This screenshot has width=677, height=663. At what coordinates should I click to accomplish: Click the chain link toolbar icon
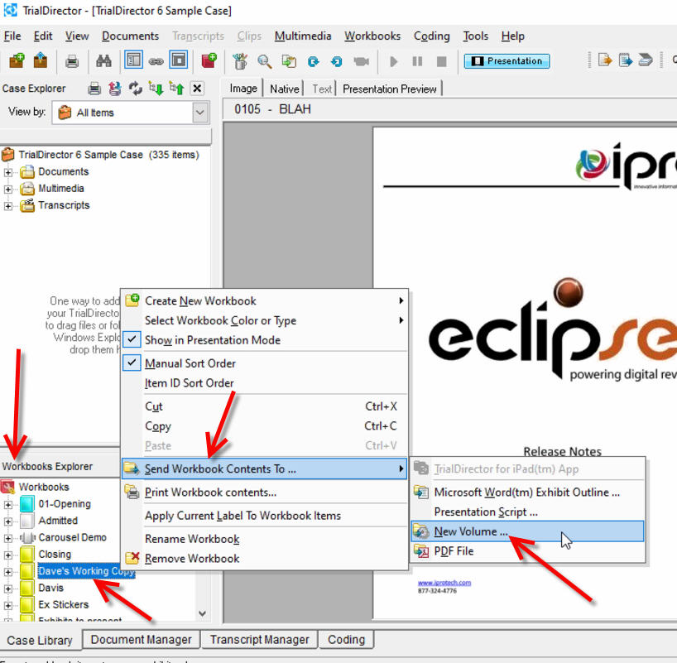[x=156, y=62]
